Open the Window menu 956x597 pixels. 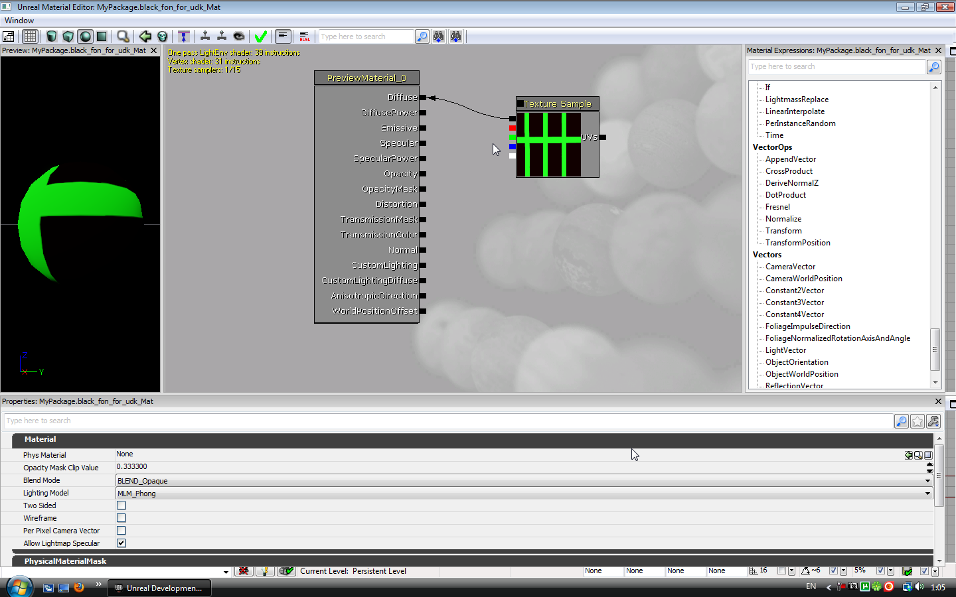pyautogui.click(x=19, y=21)
